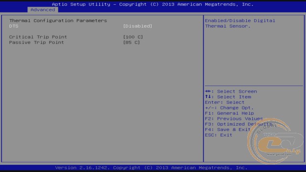Screen dimensions: 306x172
Task: Click the Select Screen arrow-keys hint
Action: [231, 91]
